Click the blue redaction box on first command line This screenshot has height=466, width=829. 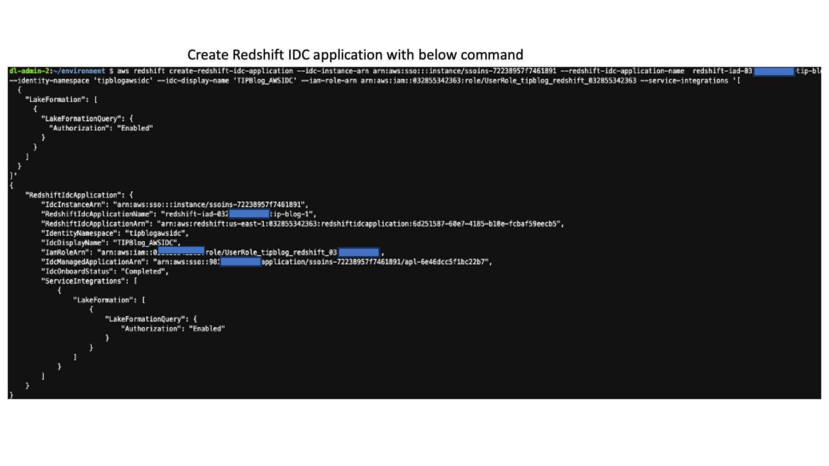point(774,71)
